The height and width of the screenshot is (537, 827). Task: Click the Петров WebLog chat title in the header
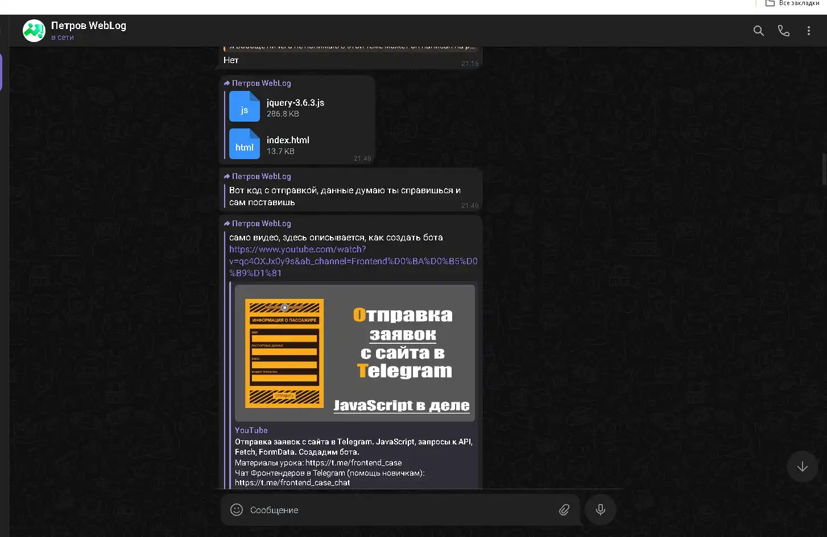(89, 26)
